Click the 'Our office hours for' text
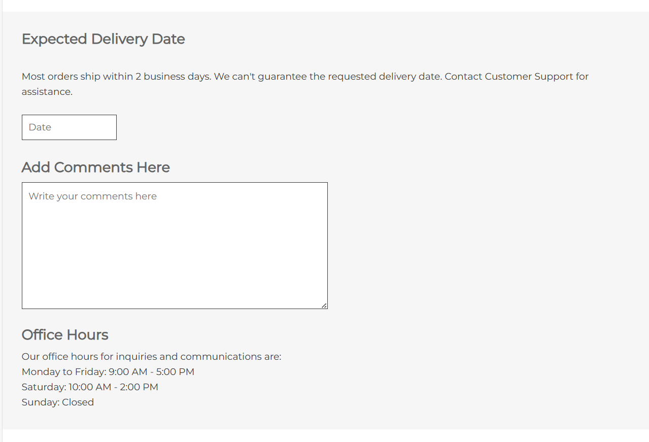Image resolution: width=649 pixels, height=442 pixels. tap(67, 357)
